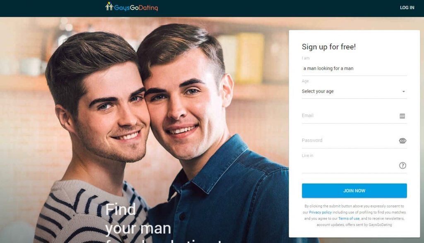Image resolution: width=424 pixels, height=243 pixels.
Task: Click the Age field label
Action: [x=305, y=81]
